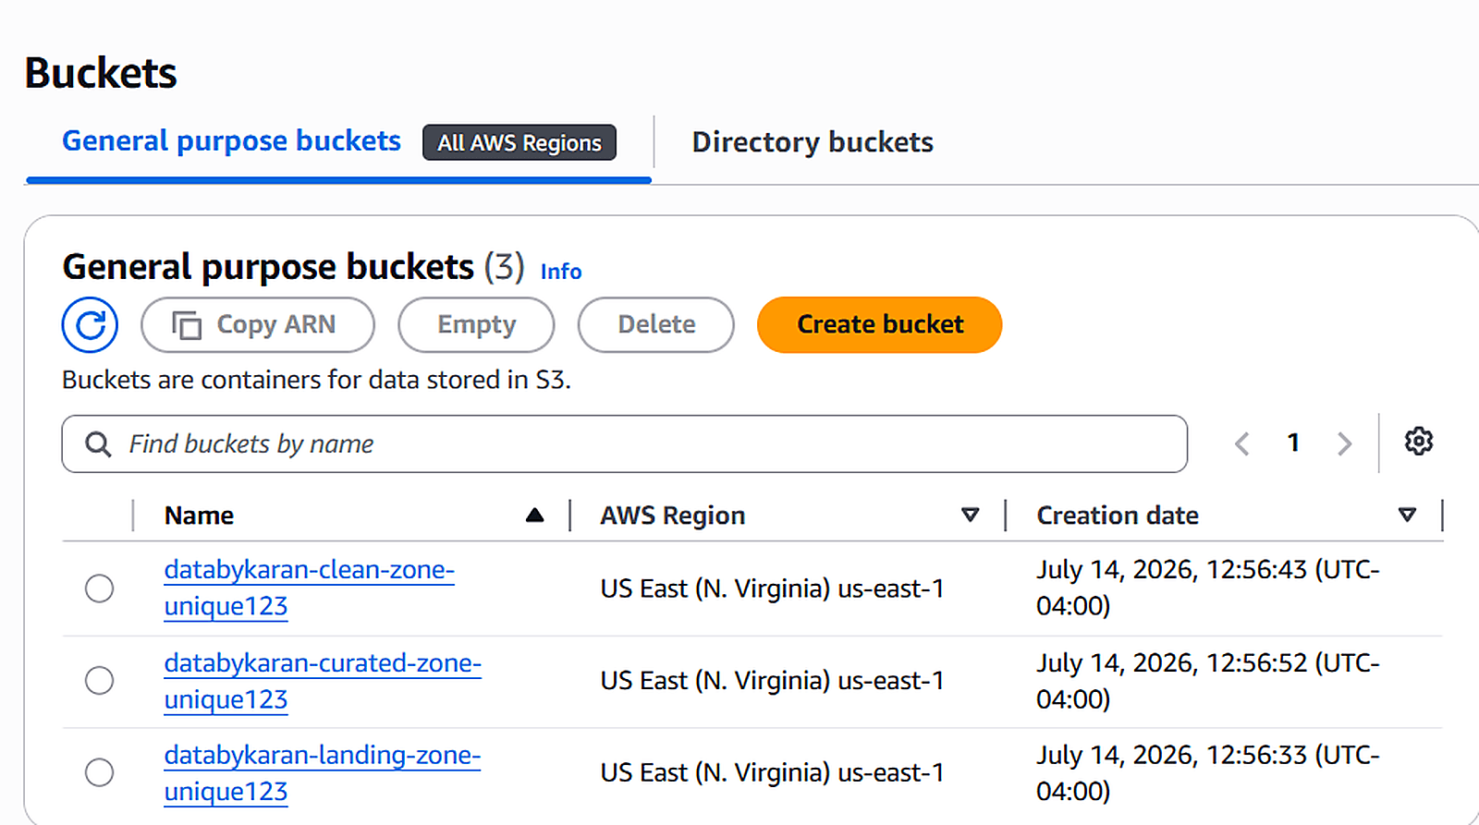Go to previous page arrow
This screenshot has height=825, width=1479.
(x=1242, y=444)
